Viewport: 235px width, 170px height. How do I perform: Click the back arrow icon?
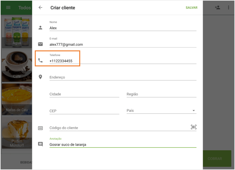[x=40, y=8]
